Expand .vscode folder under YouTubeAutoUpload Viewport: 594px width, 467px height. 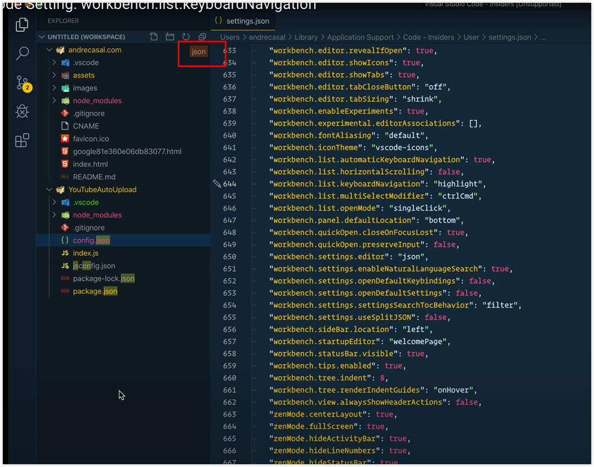click(x=54, y=202)
